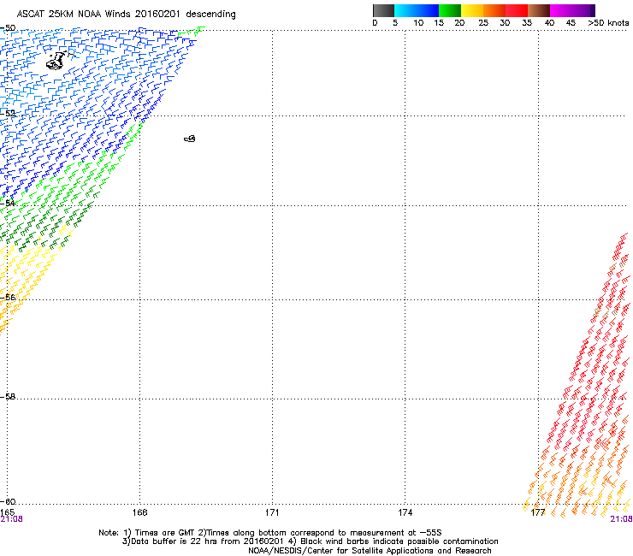Click the gray 0-5 knots color swatch
Image resolution: width=633 pixels, height=556 pixels.
(x=383, y=10)
